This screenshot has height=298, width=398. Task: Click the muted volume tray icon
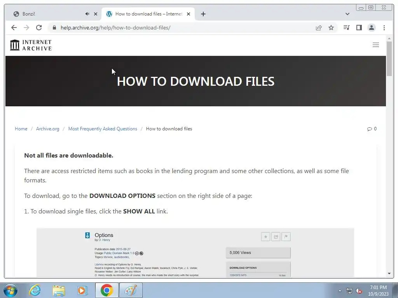click(x=359, y=291)
